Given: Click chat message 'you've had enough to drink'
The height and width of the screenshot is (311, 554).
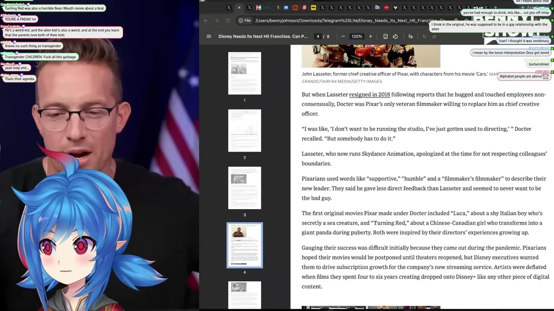Looking at the screenshot, I should pos(506,13).
